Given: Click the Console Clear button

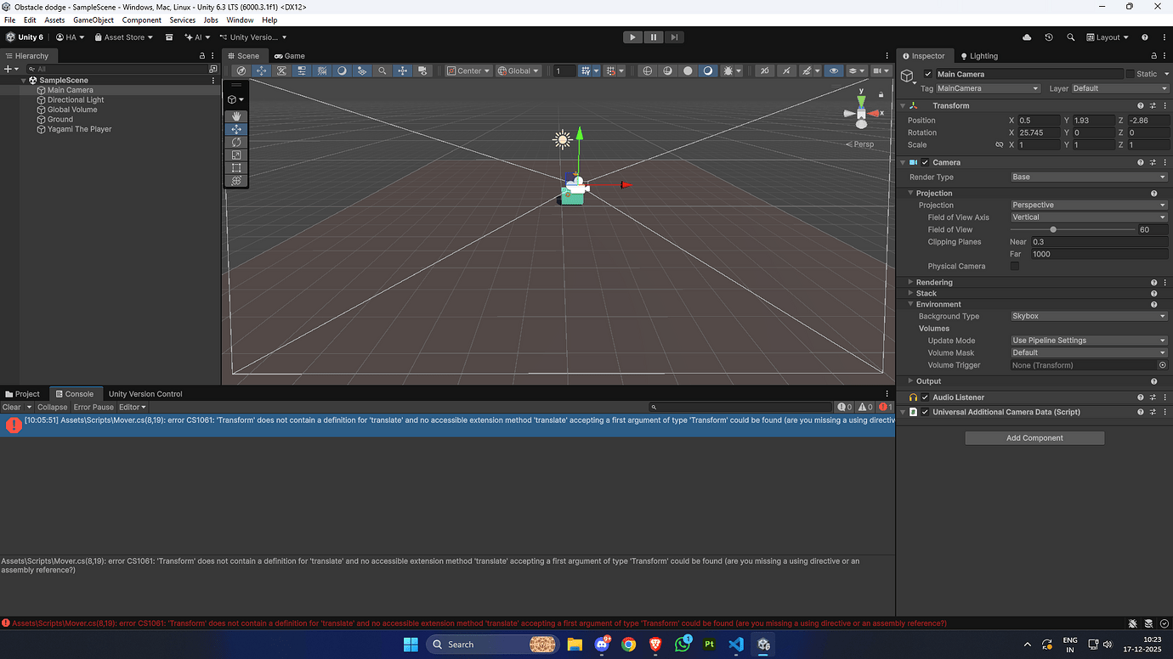Looking at the screenshot, I should tap(11, 407).
